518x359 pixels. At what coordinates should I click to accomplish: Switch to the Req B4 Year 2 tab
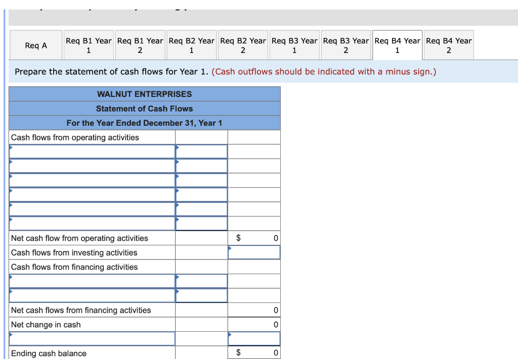449,45
